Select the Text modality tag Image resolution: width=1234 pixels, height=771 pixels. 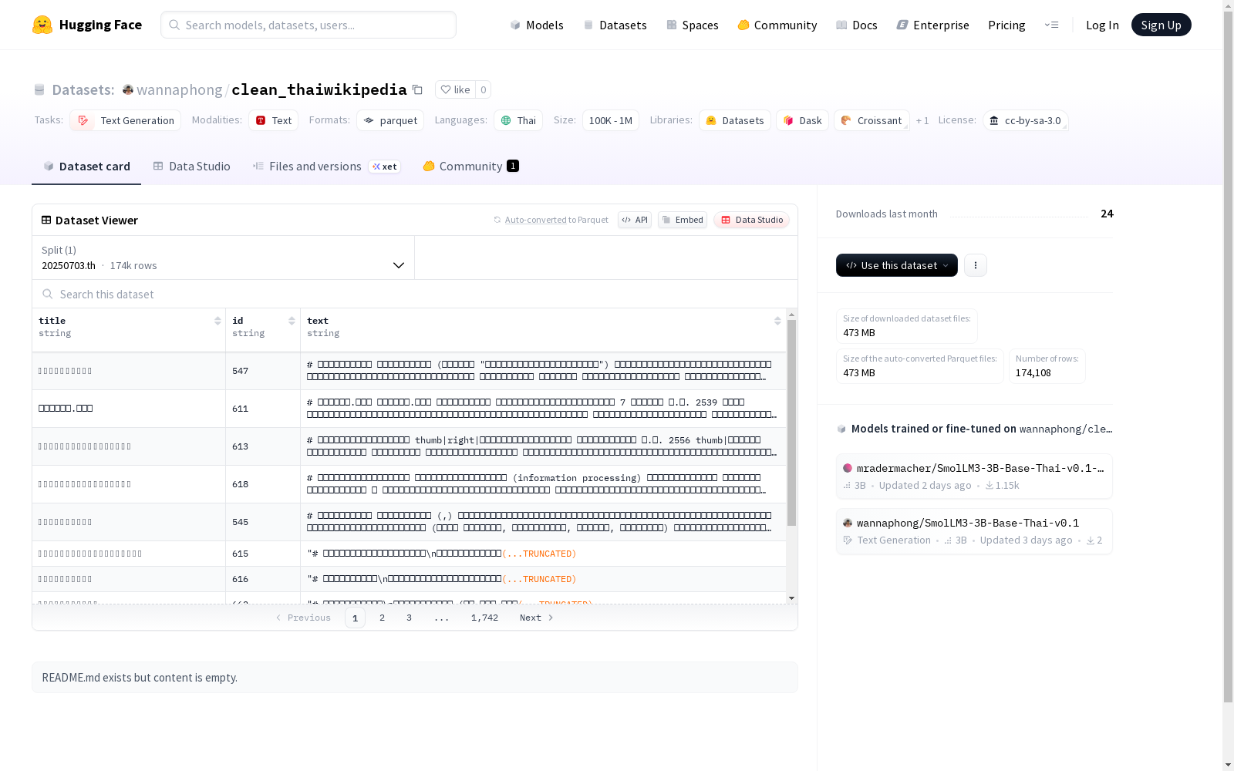274,120
